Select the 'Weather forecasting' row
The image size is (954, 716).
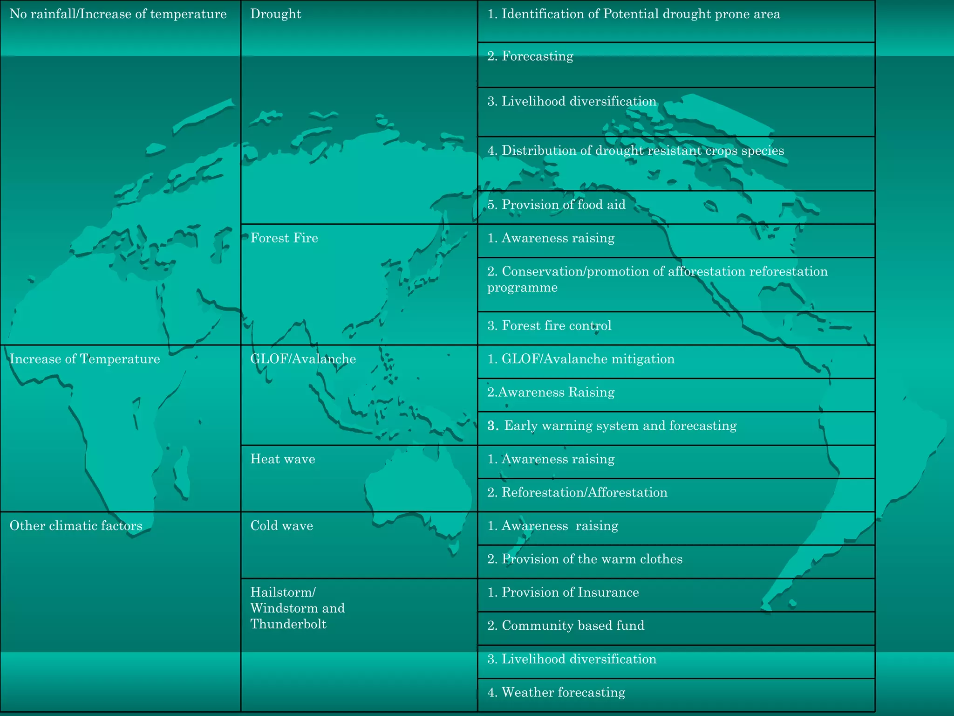[556, 693]
